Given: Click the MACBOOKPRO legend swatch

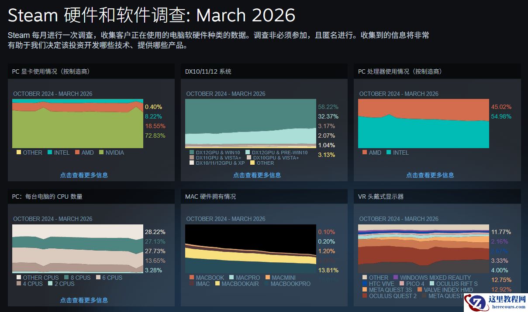Looking at the screenshot, I should pyautogui.click(x=266, y=284).
